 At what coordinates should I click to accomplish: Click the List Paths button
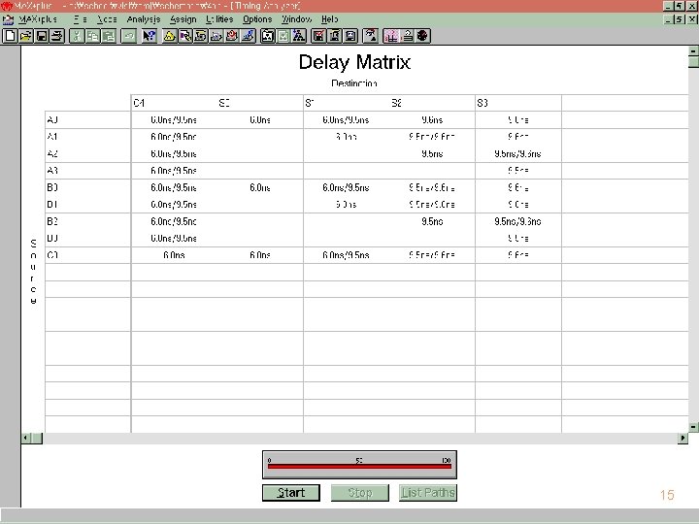[428, 493]
